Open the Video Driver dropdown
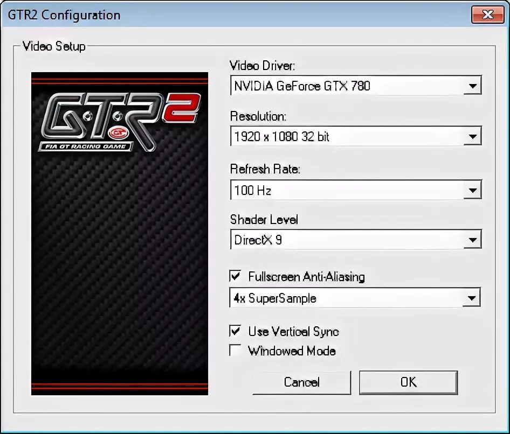510x434 pixels. [x=355, y=86]
